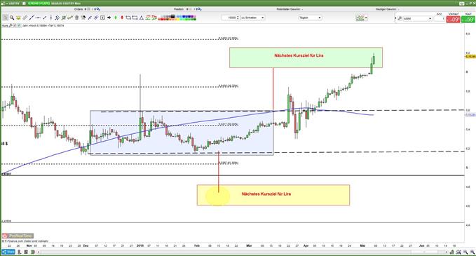Choose the horizontal line tool
The image size is (476, 256).
[x=38, y=18]
